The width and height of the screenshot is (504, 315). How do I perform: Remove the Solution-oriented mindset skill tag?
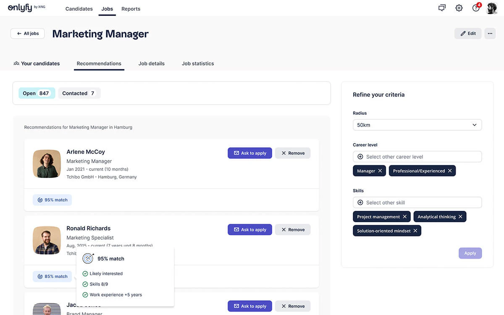point(415,231)
